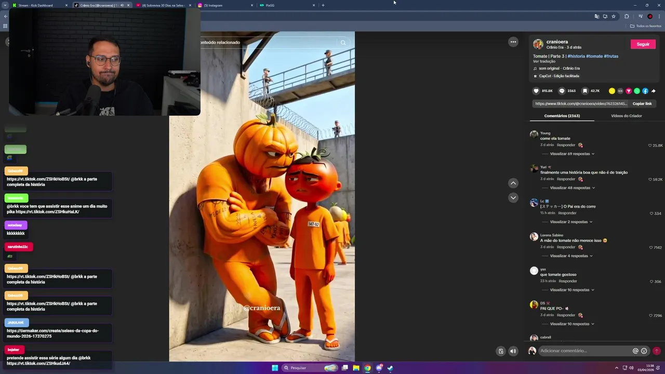Click the 'Seguir' follow button

pyautogui.click(x=643, y=44)
